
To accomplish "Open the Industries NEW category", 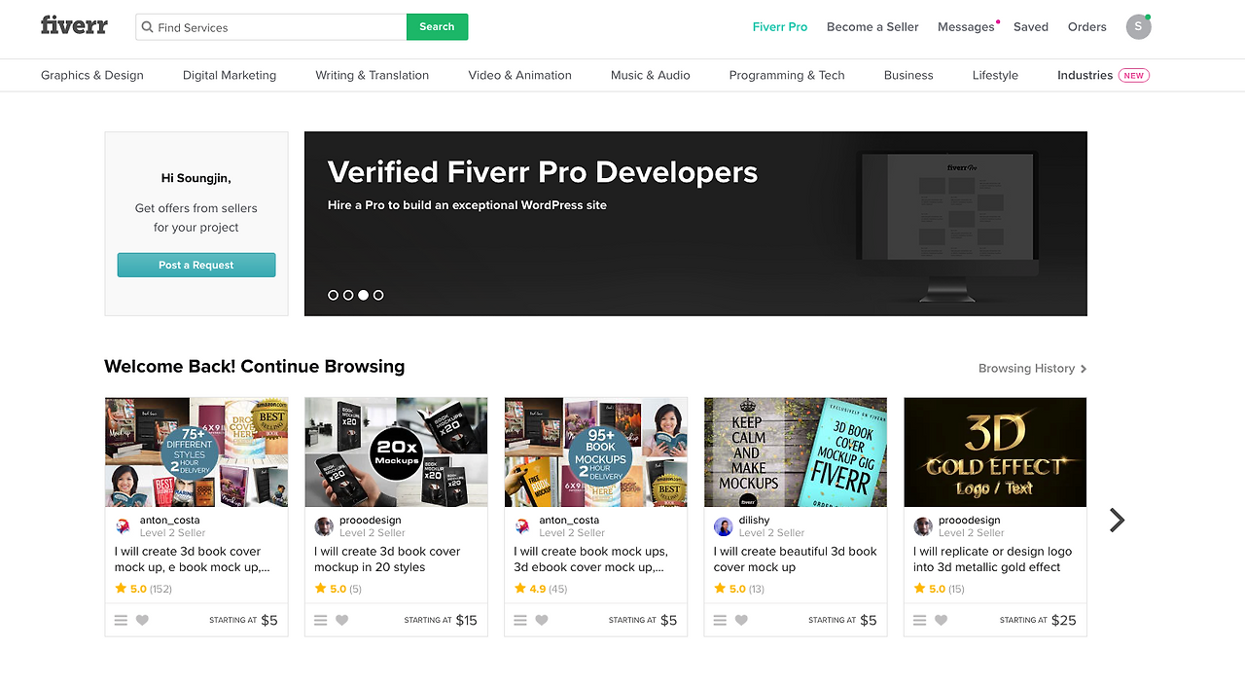I will (1103, 75).
